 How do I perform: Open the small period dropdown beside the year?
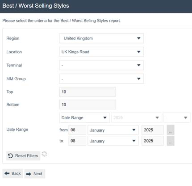[x=177, y=118]
